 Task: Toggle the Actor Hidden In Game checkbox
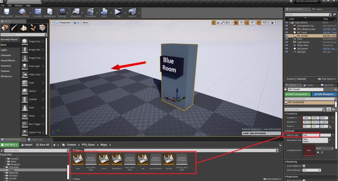[304, 166]
